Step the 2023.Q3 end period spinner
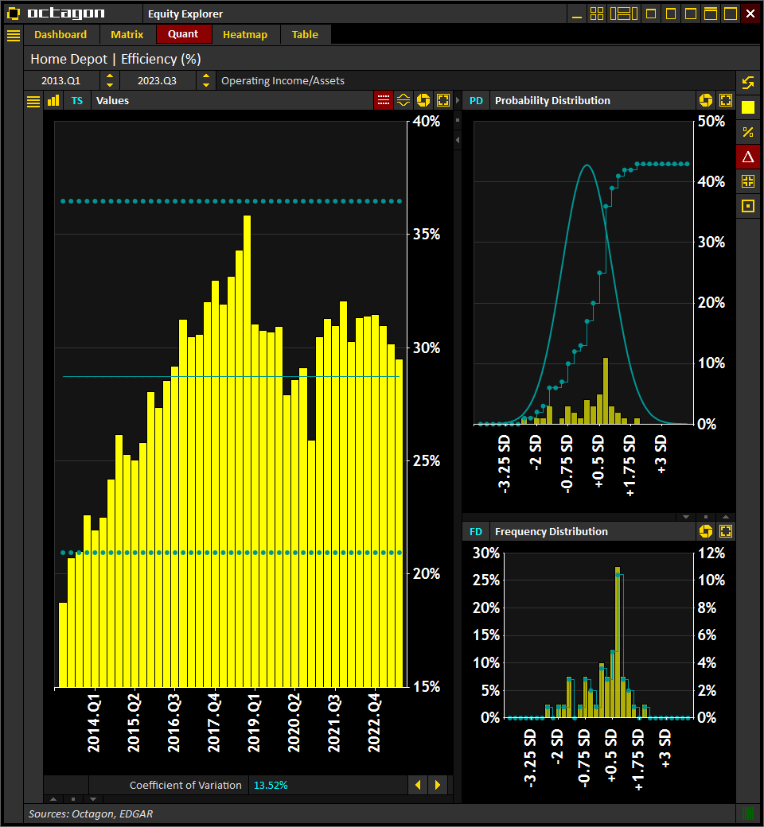This screenshot has width=764, height=827. pyautogui.click(x=206, y=80)
